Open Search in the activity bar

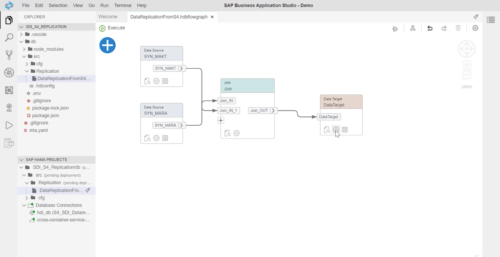(x=9, y=38)
